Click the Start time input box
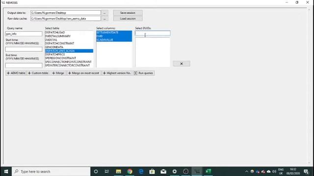Viewport: 314px width, 176px height. point(24,49)
